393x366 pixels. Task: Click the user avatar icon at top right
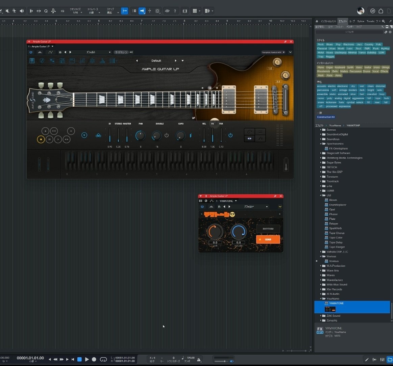(x=361, y=11)
